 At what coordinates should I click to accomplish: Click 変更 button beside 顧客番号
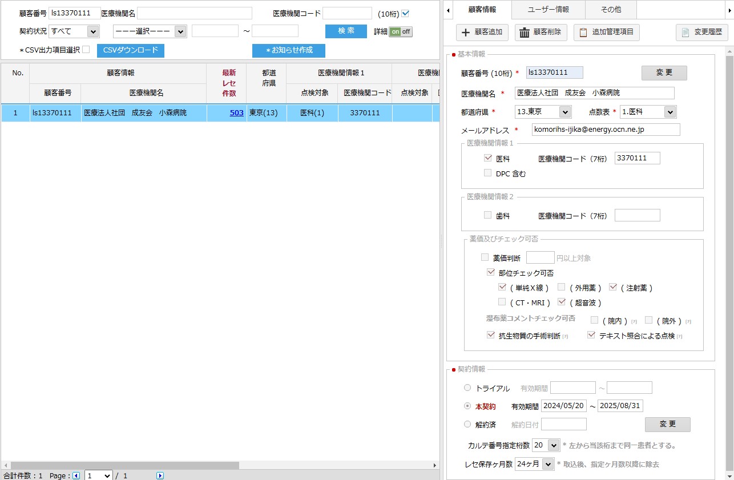click(664, 72)
